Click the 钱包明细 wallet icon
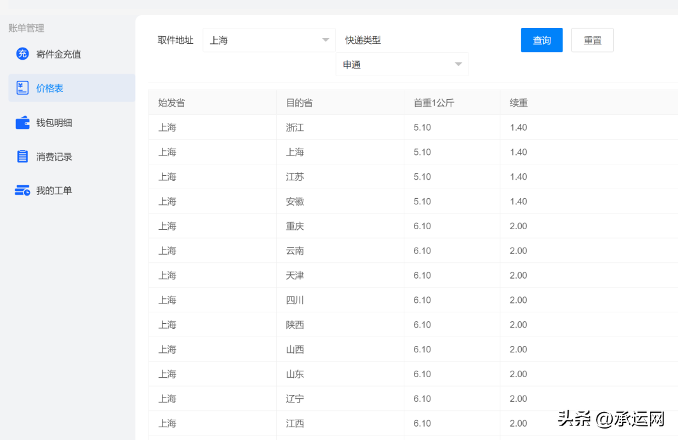 tap(23, 123)
